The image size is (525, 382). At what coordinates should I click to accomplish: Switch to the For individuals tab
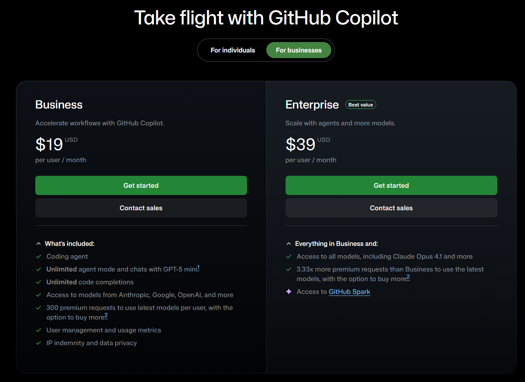tap(233, 50)
